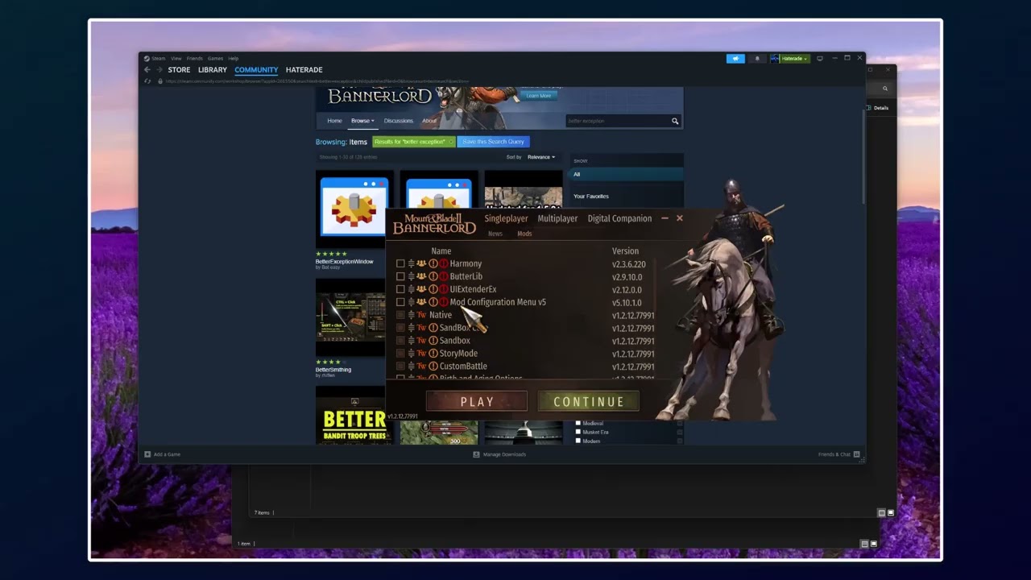The image size is (1031, 580).
Task: Tick the Mod Configuration Menu v5 checkbox
Action: 400,302
